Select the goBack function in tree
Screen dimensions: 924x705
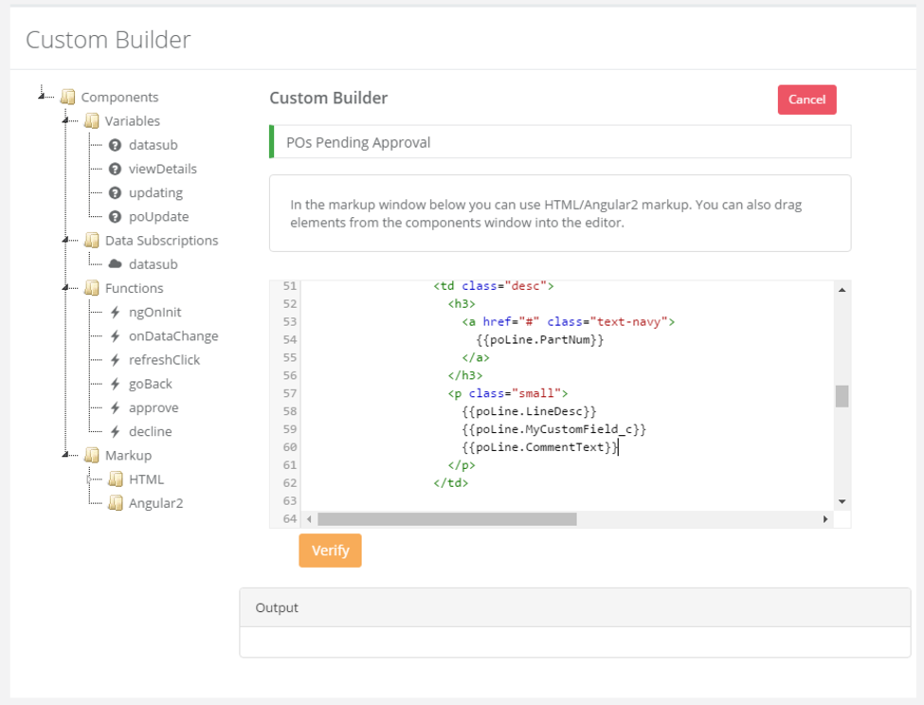[x=151, y=384]
